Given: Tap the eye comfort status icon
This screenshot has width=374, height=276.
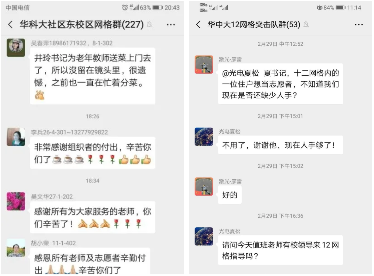Looking at the screenshot, I should pyautogui.click(x=319, y=8).
